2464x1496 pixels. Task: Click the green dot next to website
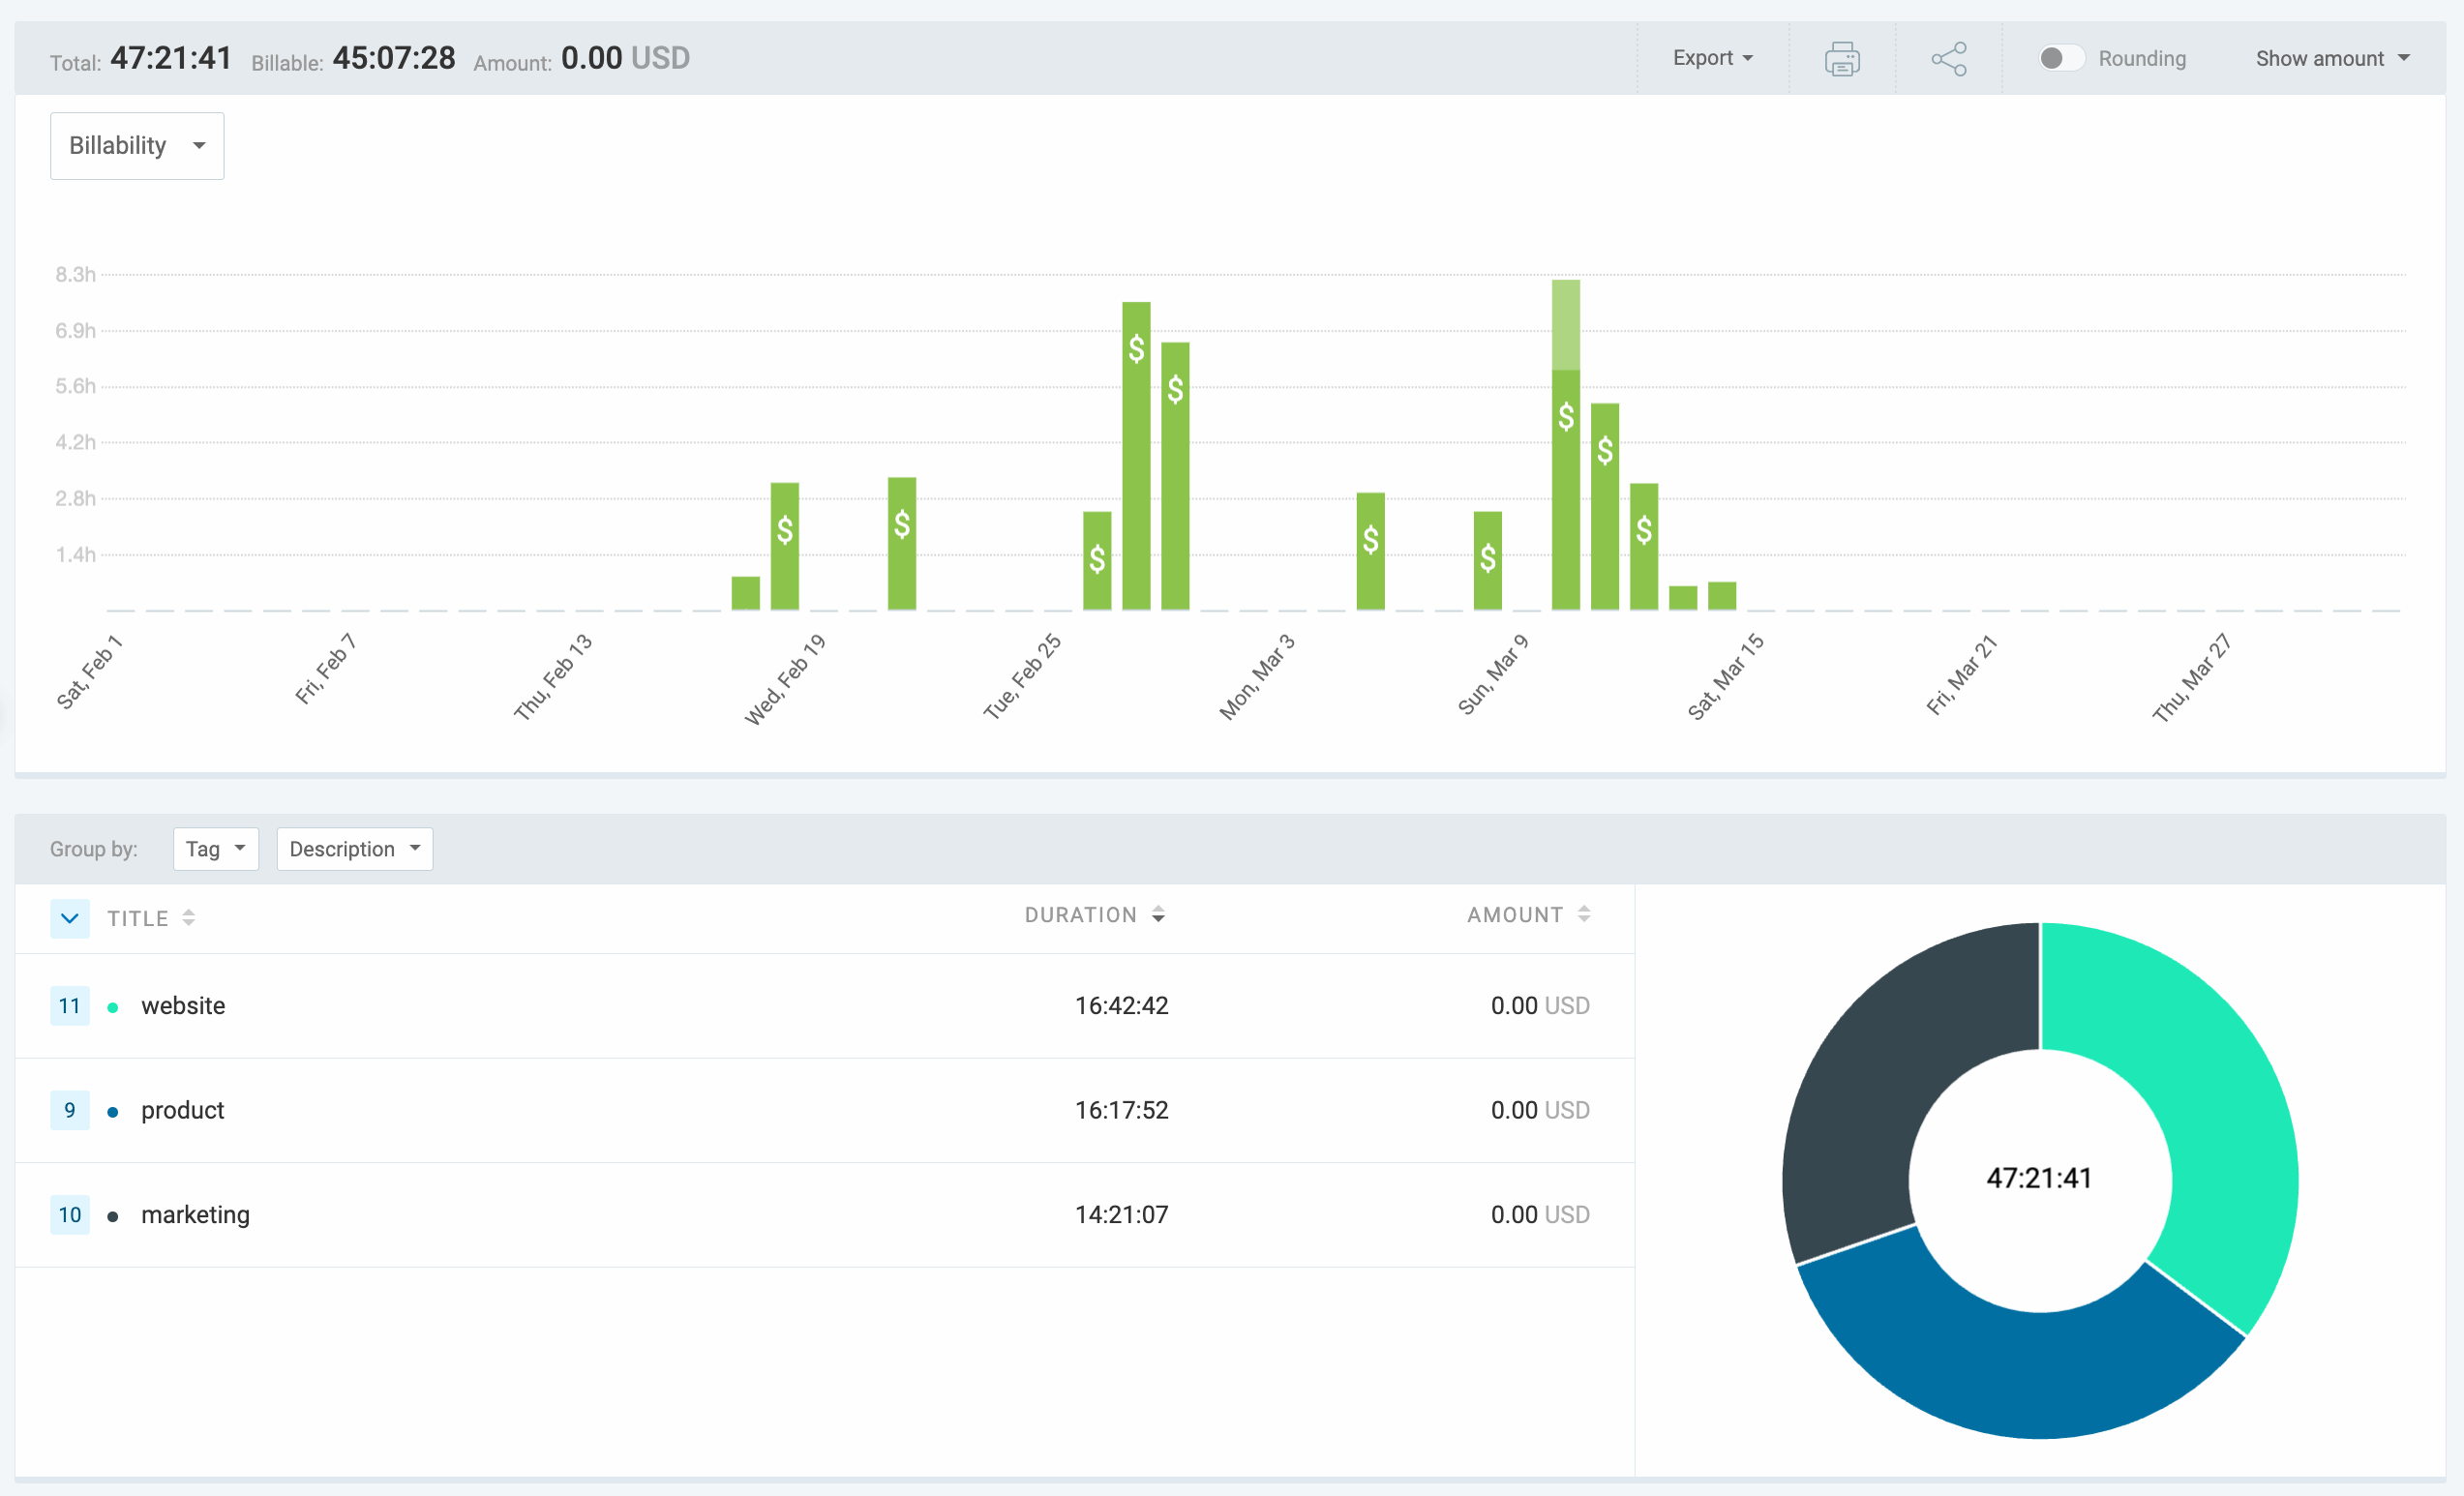(x=113, y=1006)
